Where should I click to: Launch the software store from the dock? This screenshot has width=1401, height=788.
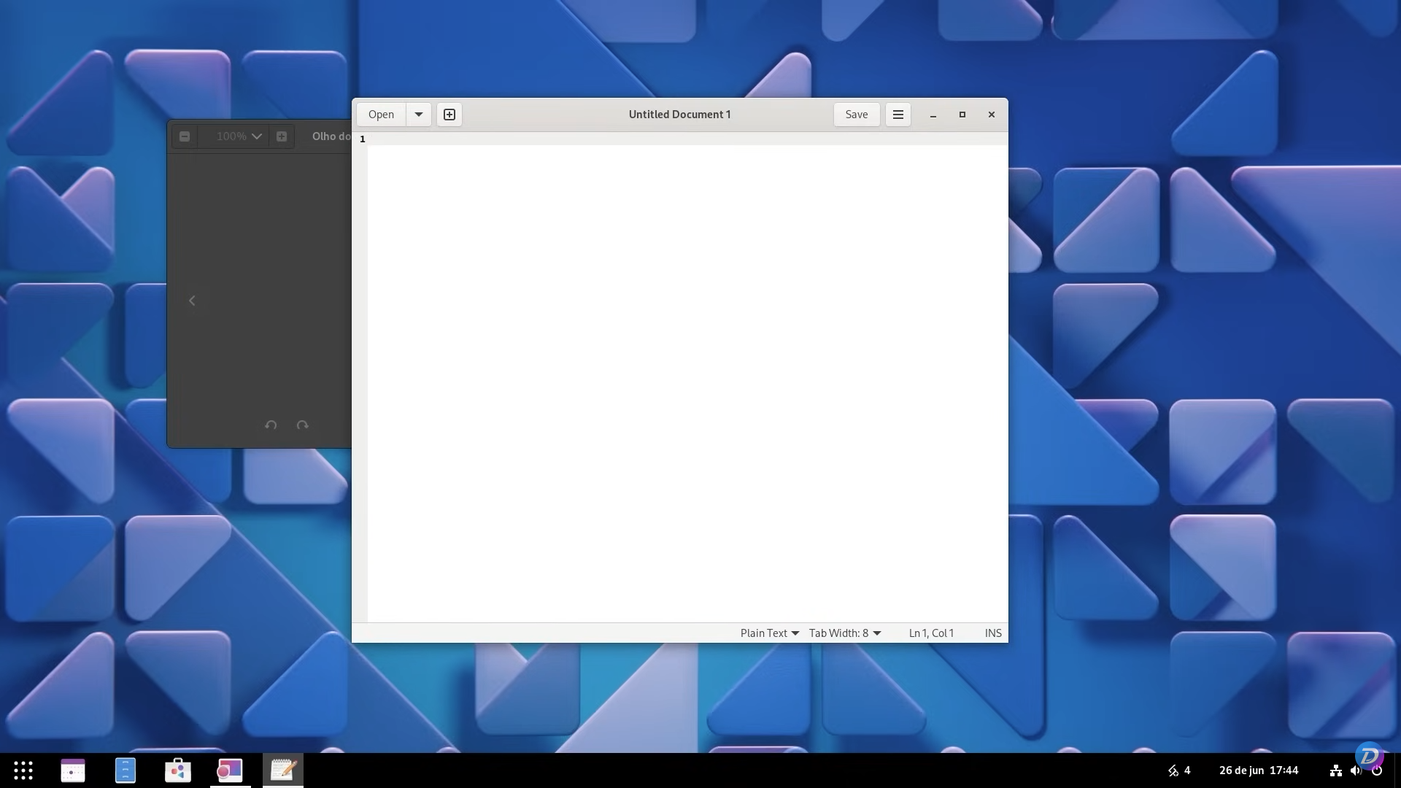tap(177, 770)
